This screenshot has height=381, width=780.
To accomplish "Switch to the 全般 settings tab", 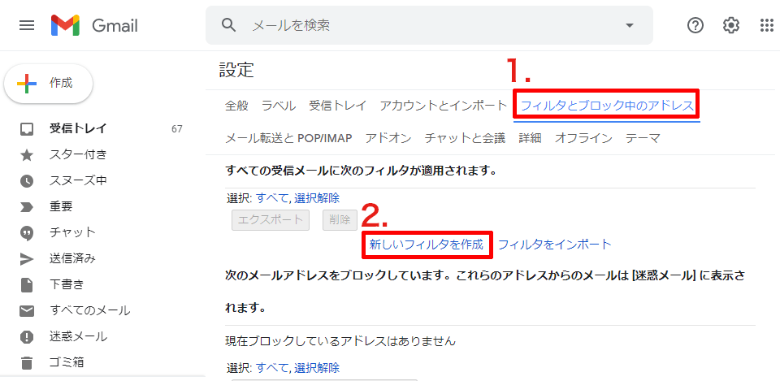I will [236, 106].
